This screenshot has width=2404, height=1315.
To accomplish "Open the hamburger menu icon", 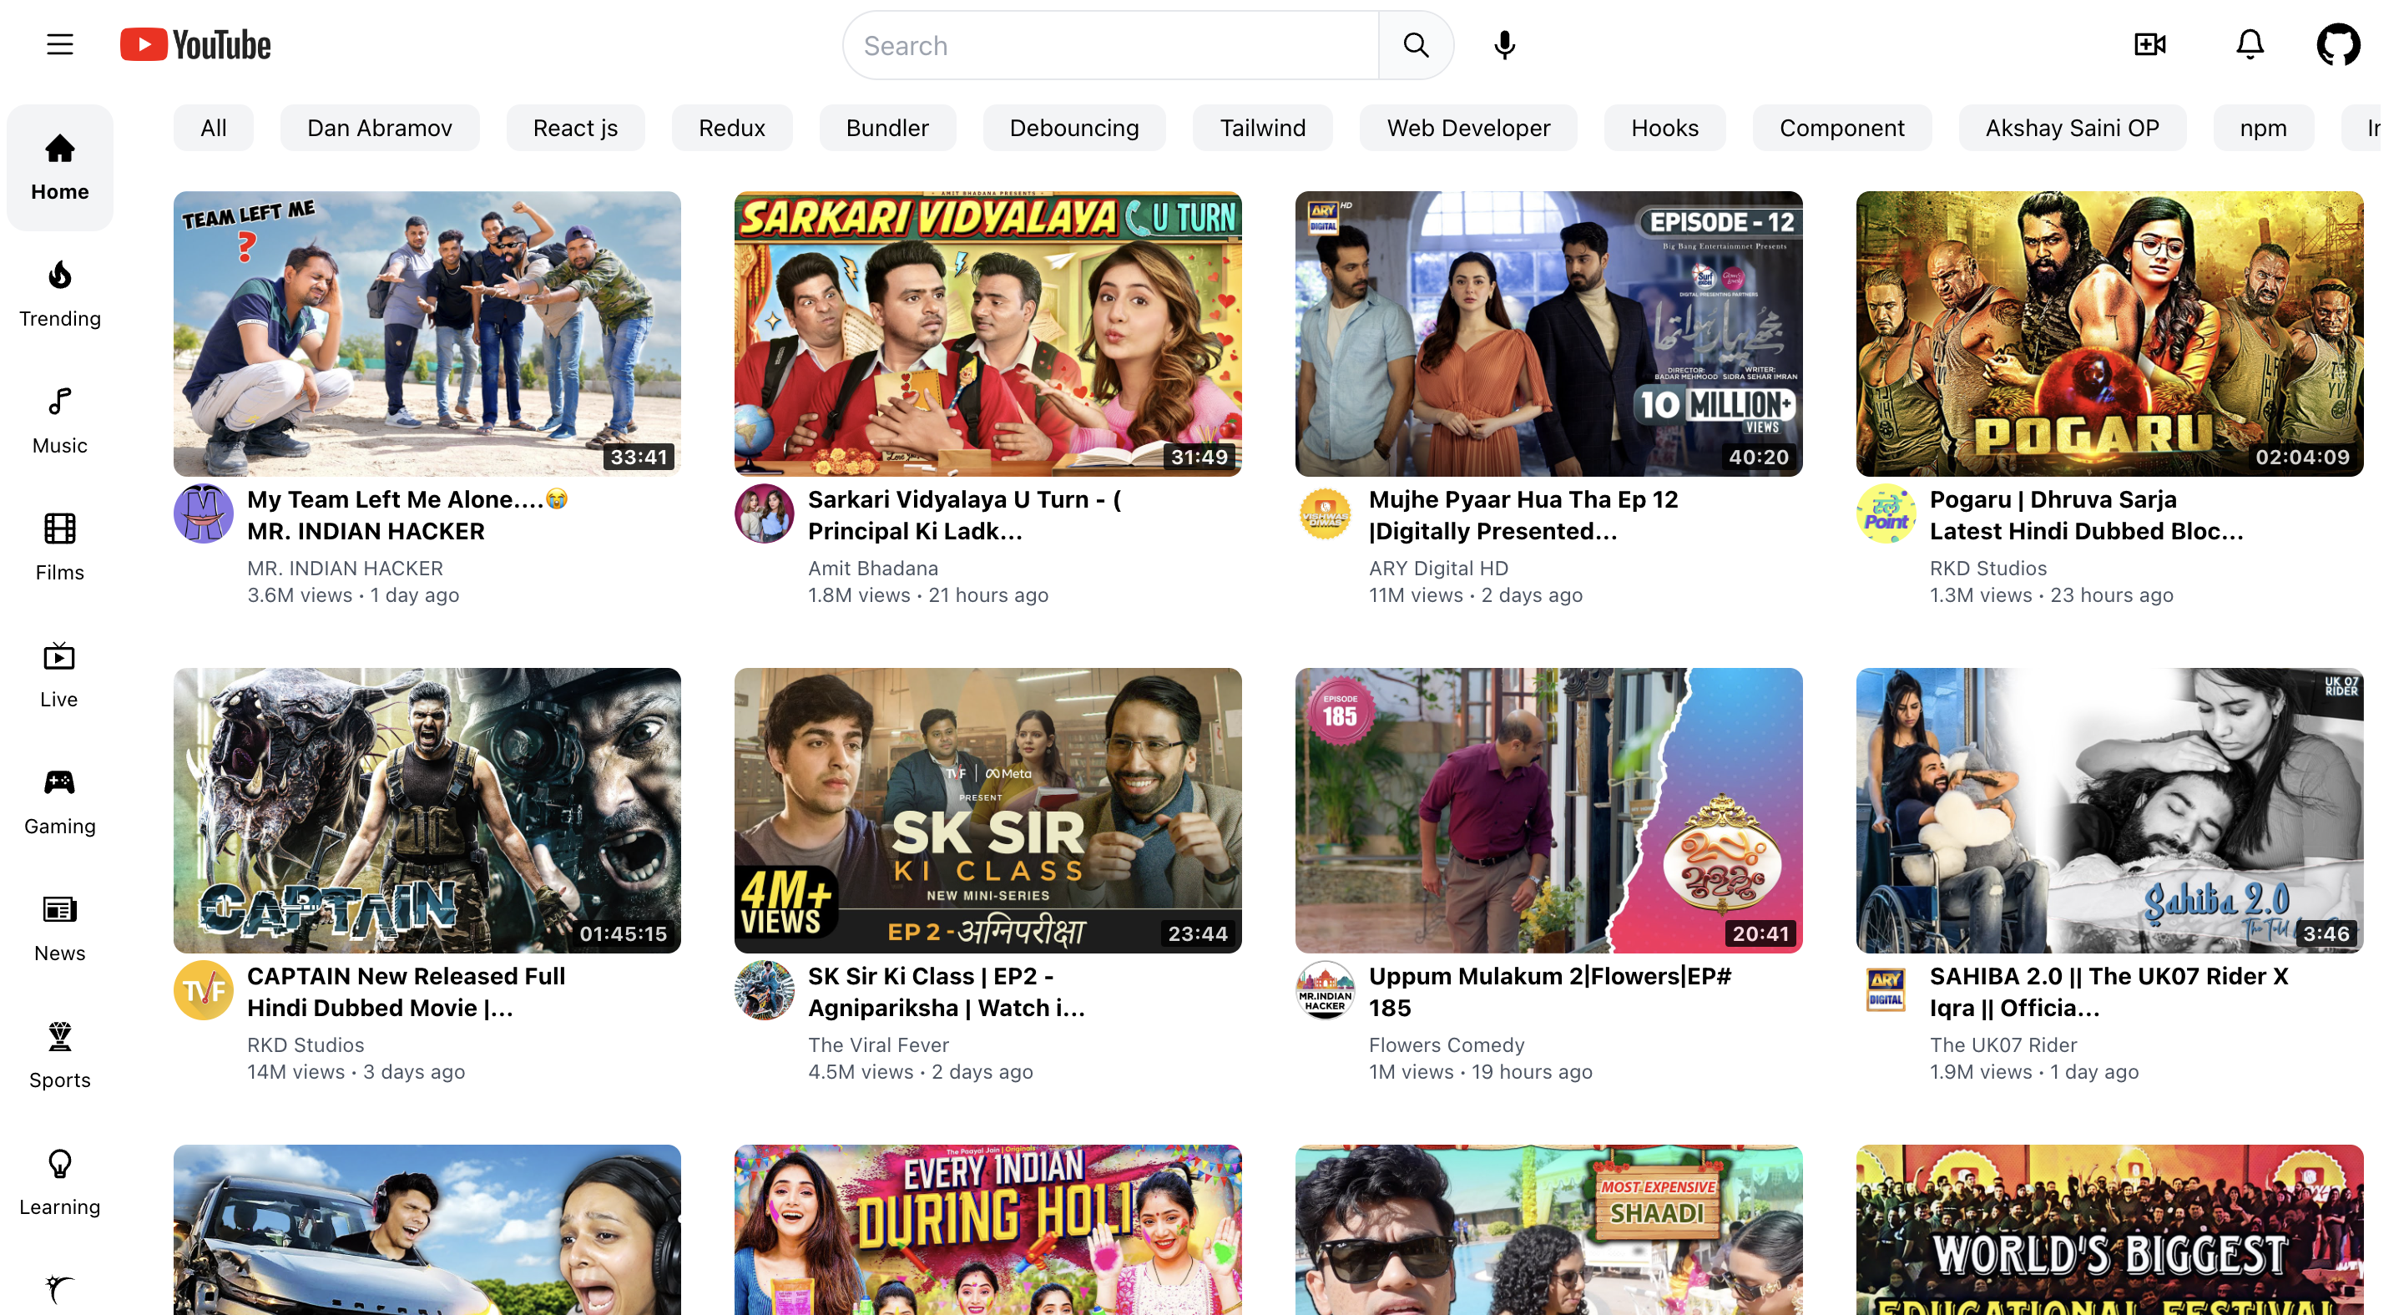I will pos(61,45).
